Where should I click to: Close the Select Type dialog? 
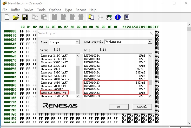[151, 33]
